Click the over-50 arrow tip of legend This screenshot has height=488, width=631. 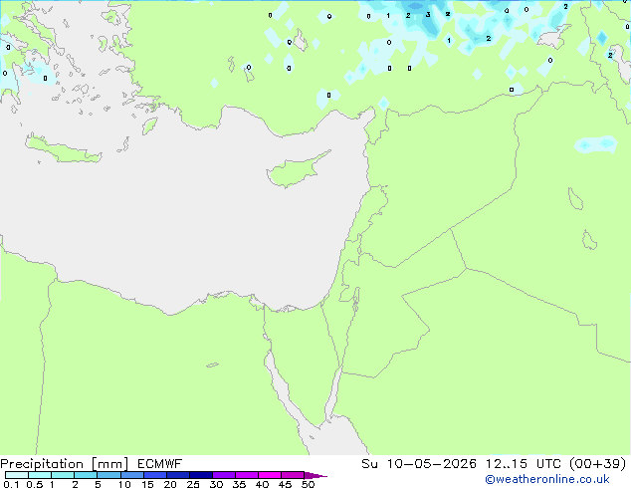pyautogui.click(x=315, y=475)
